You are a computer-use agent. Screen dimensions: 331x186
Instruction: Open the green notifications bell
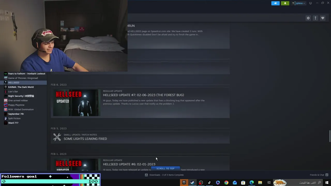pos(285,3)
